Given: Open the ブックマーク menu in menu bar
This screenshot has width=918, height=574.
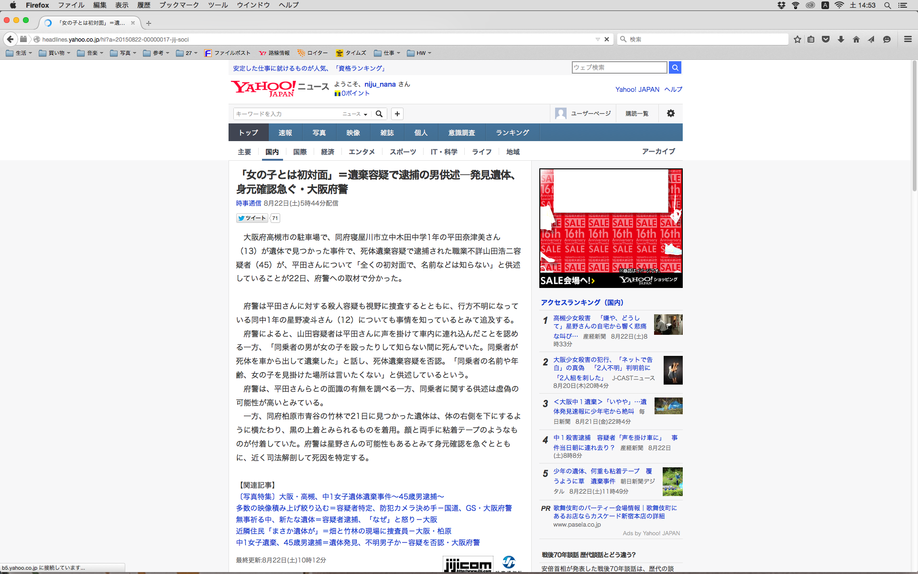Looking at the screenshot, I should pyautogui.click(x=179, y=5).
